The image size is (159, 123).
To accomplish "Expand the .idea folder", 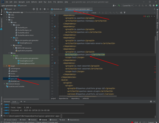I will point(7,15).
